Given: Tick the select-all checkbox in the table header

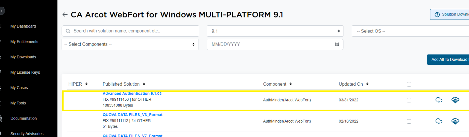Looking at the screenshot, I should pos(409,84).
